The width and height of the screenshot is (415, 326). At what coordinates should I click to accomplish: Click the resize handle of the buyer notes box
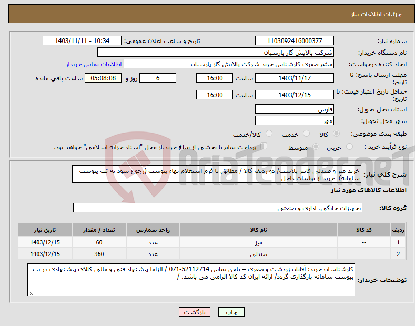31,293
